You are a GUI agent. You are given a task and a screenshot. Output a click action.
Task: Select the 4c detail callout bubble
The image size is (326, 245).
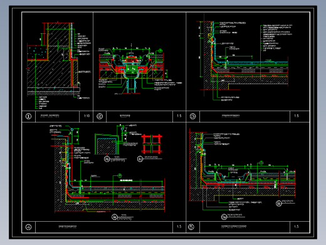click(140, 159)
